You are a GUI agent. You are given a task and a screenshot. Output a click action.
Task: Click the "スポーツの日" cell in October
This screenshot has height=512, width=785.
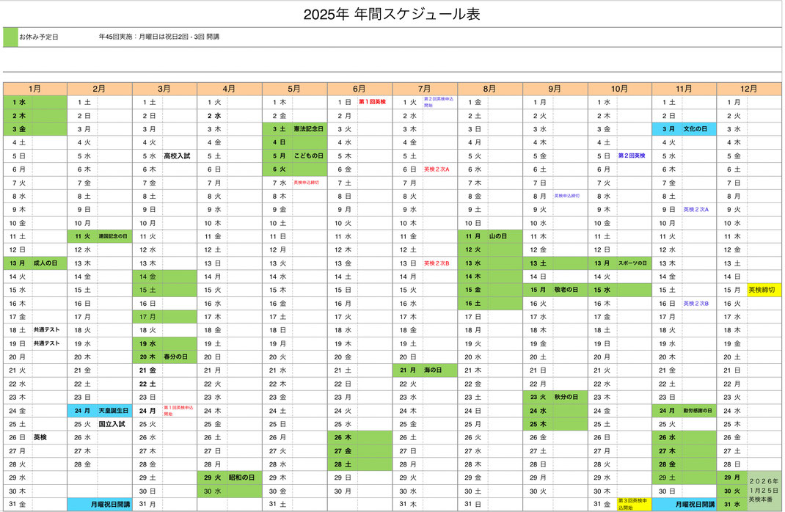click(x=633, y=263)
